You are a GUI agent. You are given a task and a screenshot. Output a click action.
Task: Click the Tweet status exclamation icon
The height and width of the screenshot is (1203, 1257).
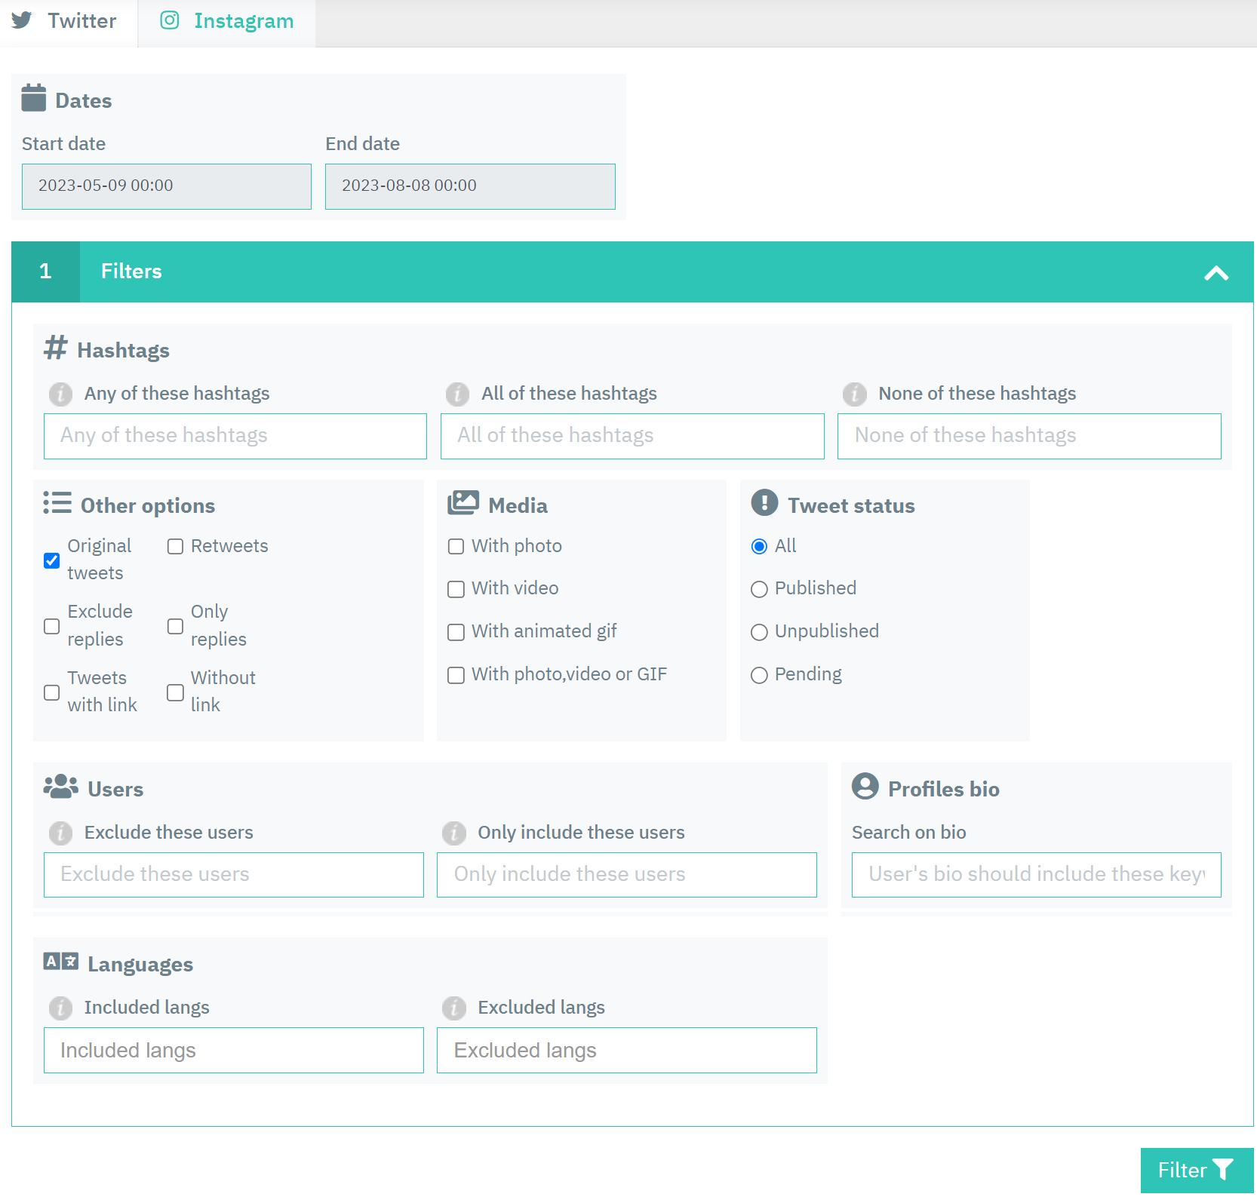coord(764,502)
